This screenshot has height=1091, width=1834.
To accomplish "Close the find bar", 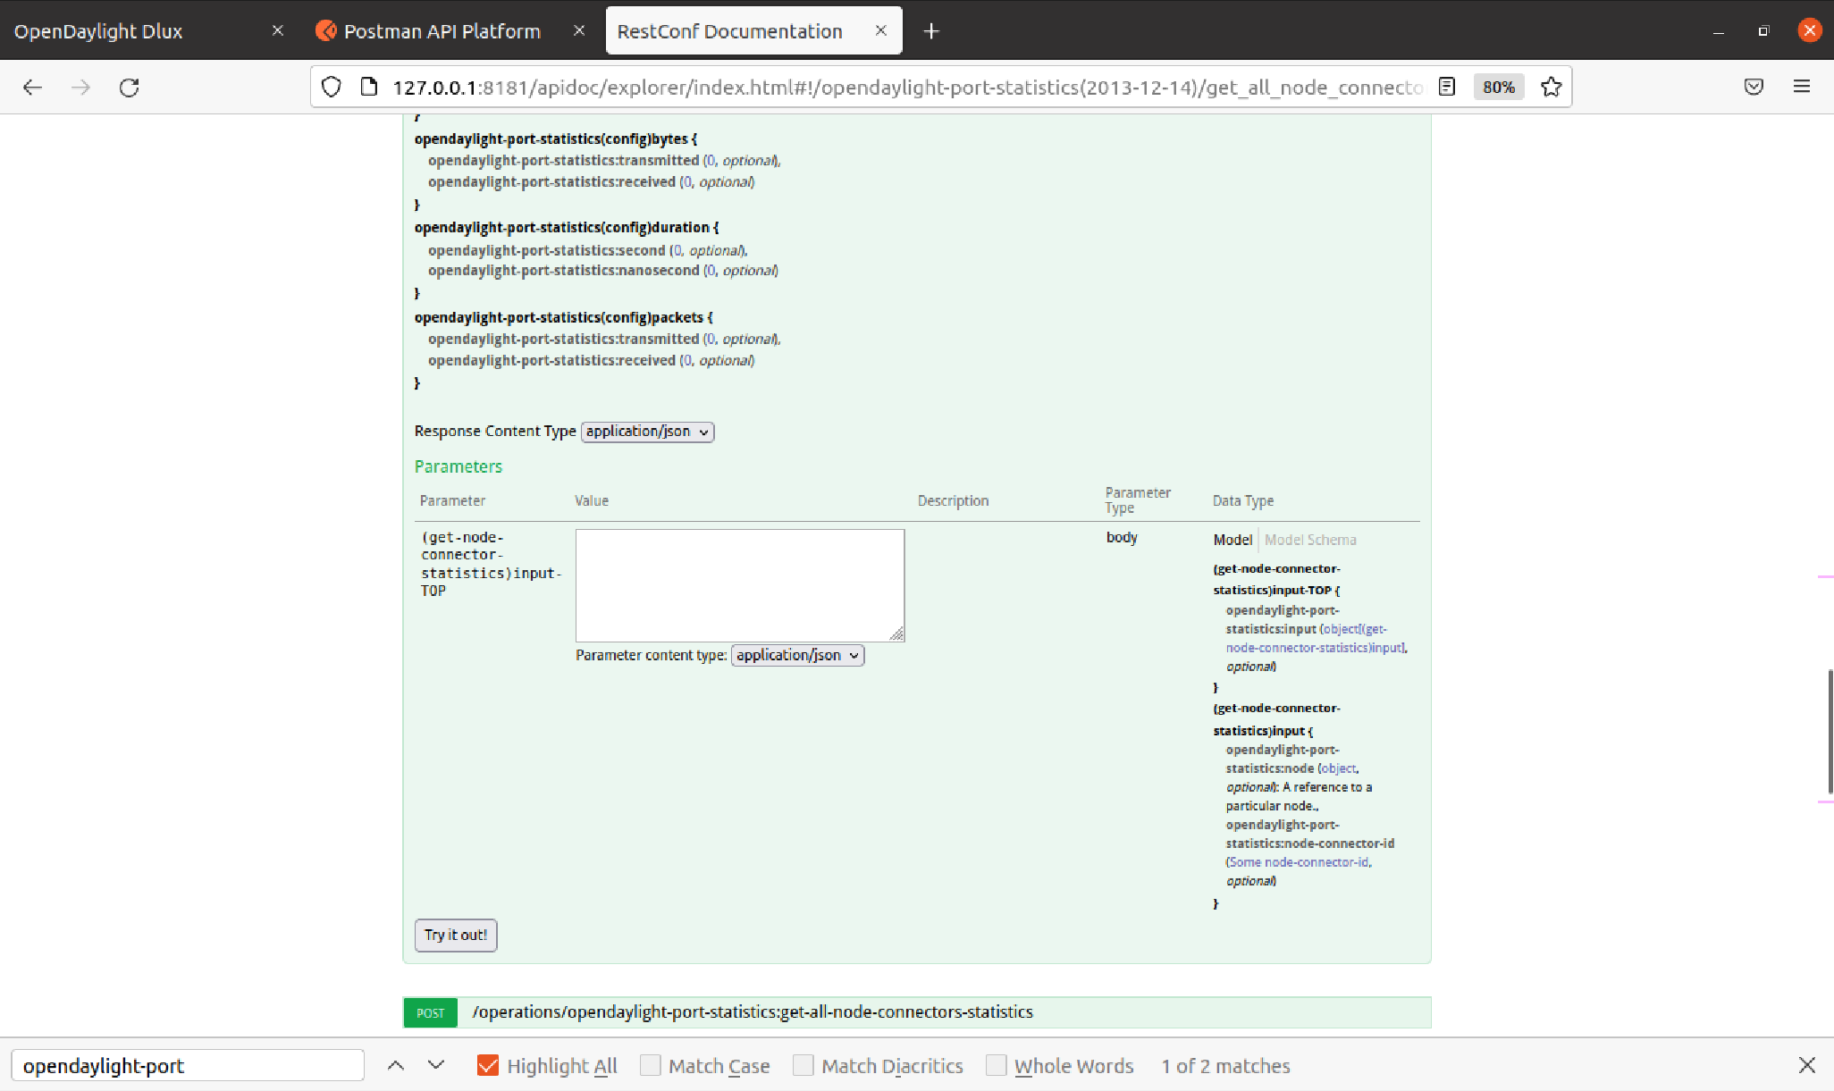I will (x=1806, y=1065).
